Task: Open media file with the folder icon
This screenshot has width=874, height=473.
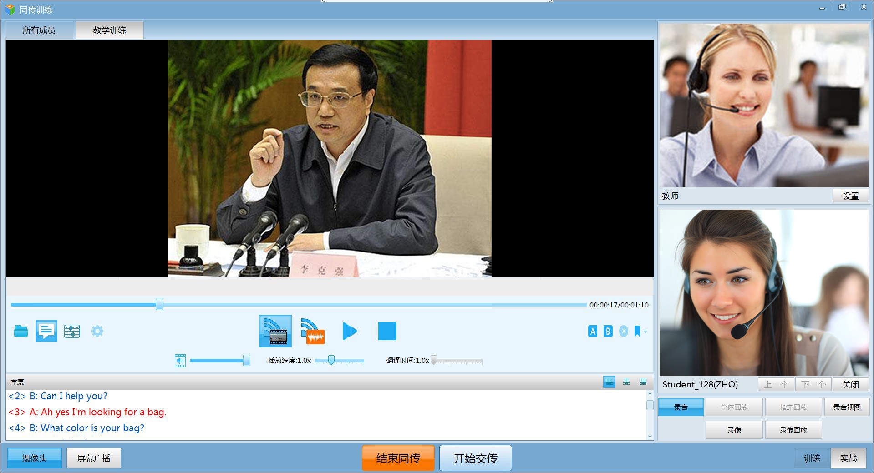Action: pyautogui.click(x=21, y=331)
